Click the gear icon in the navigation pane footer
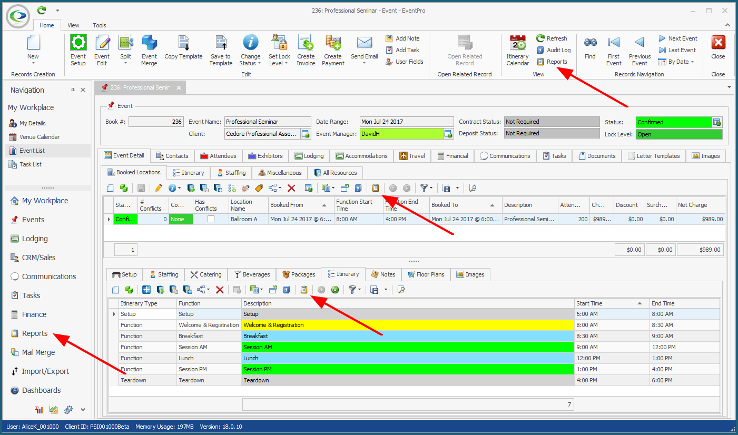This screenshot has width=738, height=435. tap(68, 409)
